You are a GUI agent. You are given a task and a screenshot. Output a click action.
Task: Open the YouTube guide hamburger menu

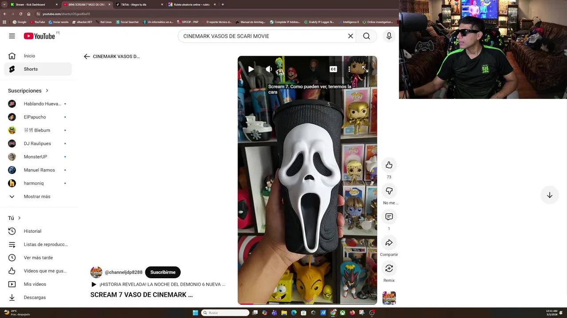coord(12,36)
